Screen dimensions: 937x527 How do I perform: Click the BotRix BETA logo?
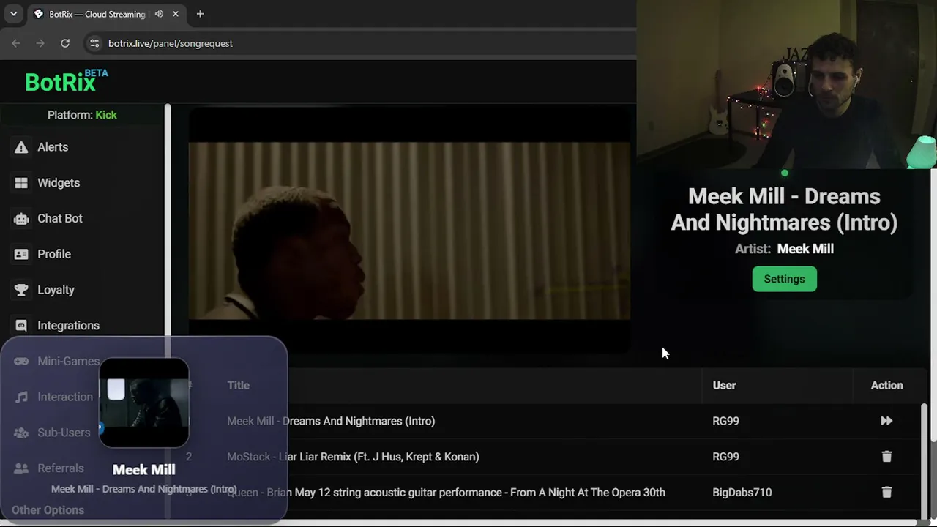(x=66, y=81)
